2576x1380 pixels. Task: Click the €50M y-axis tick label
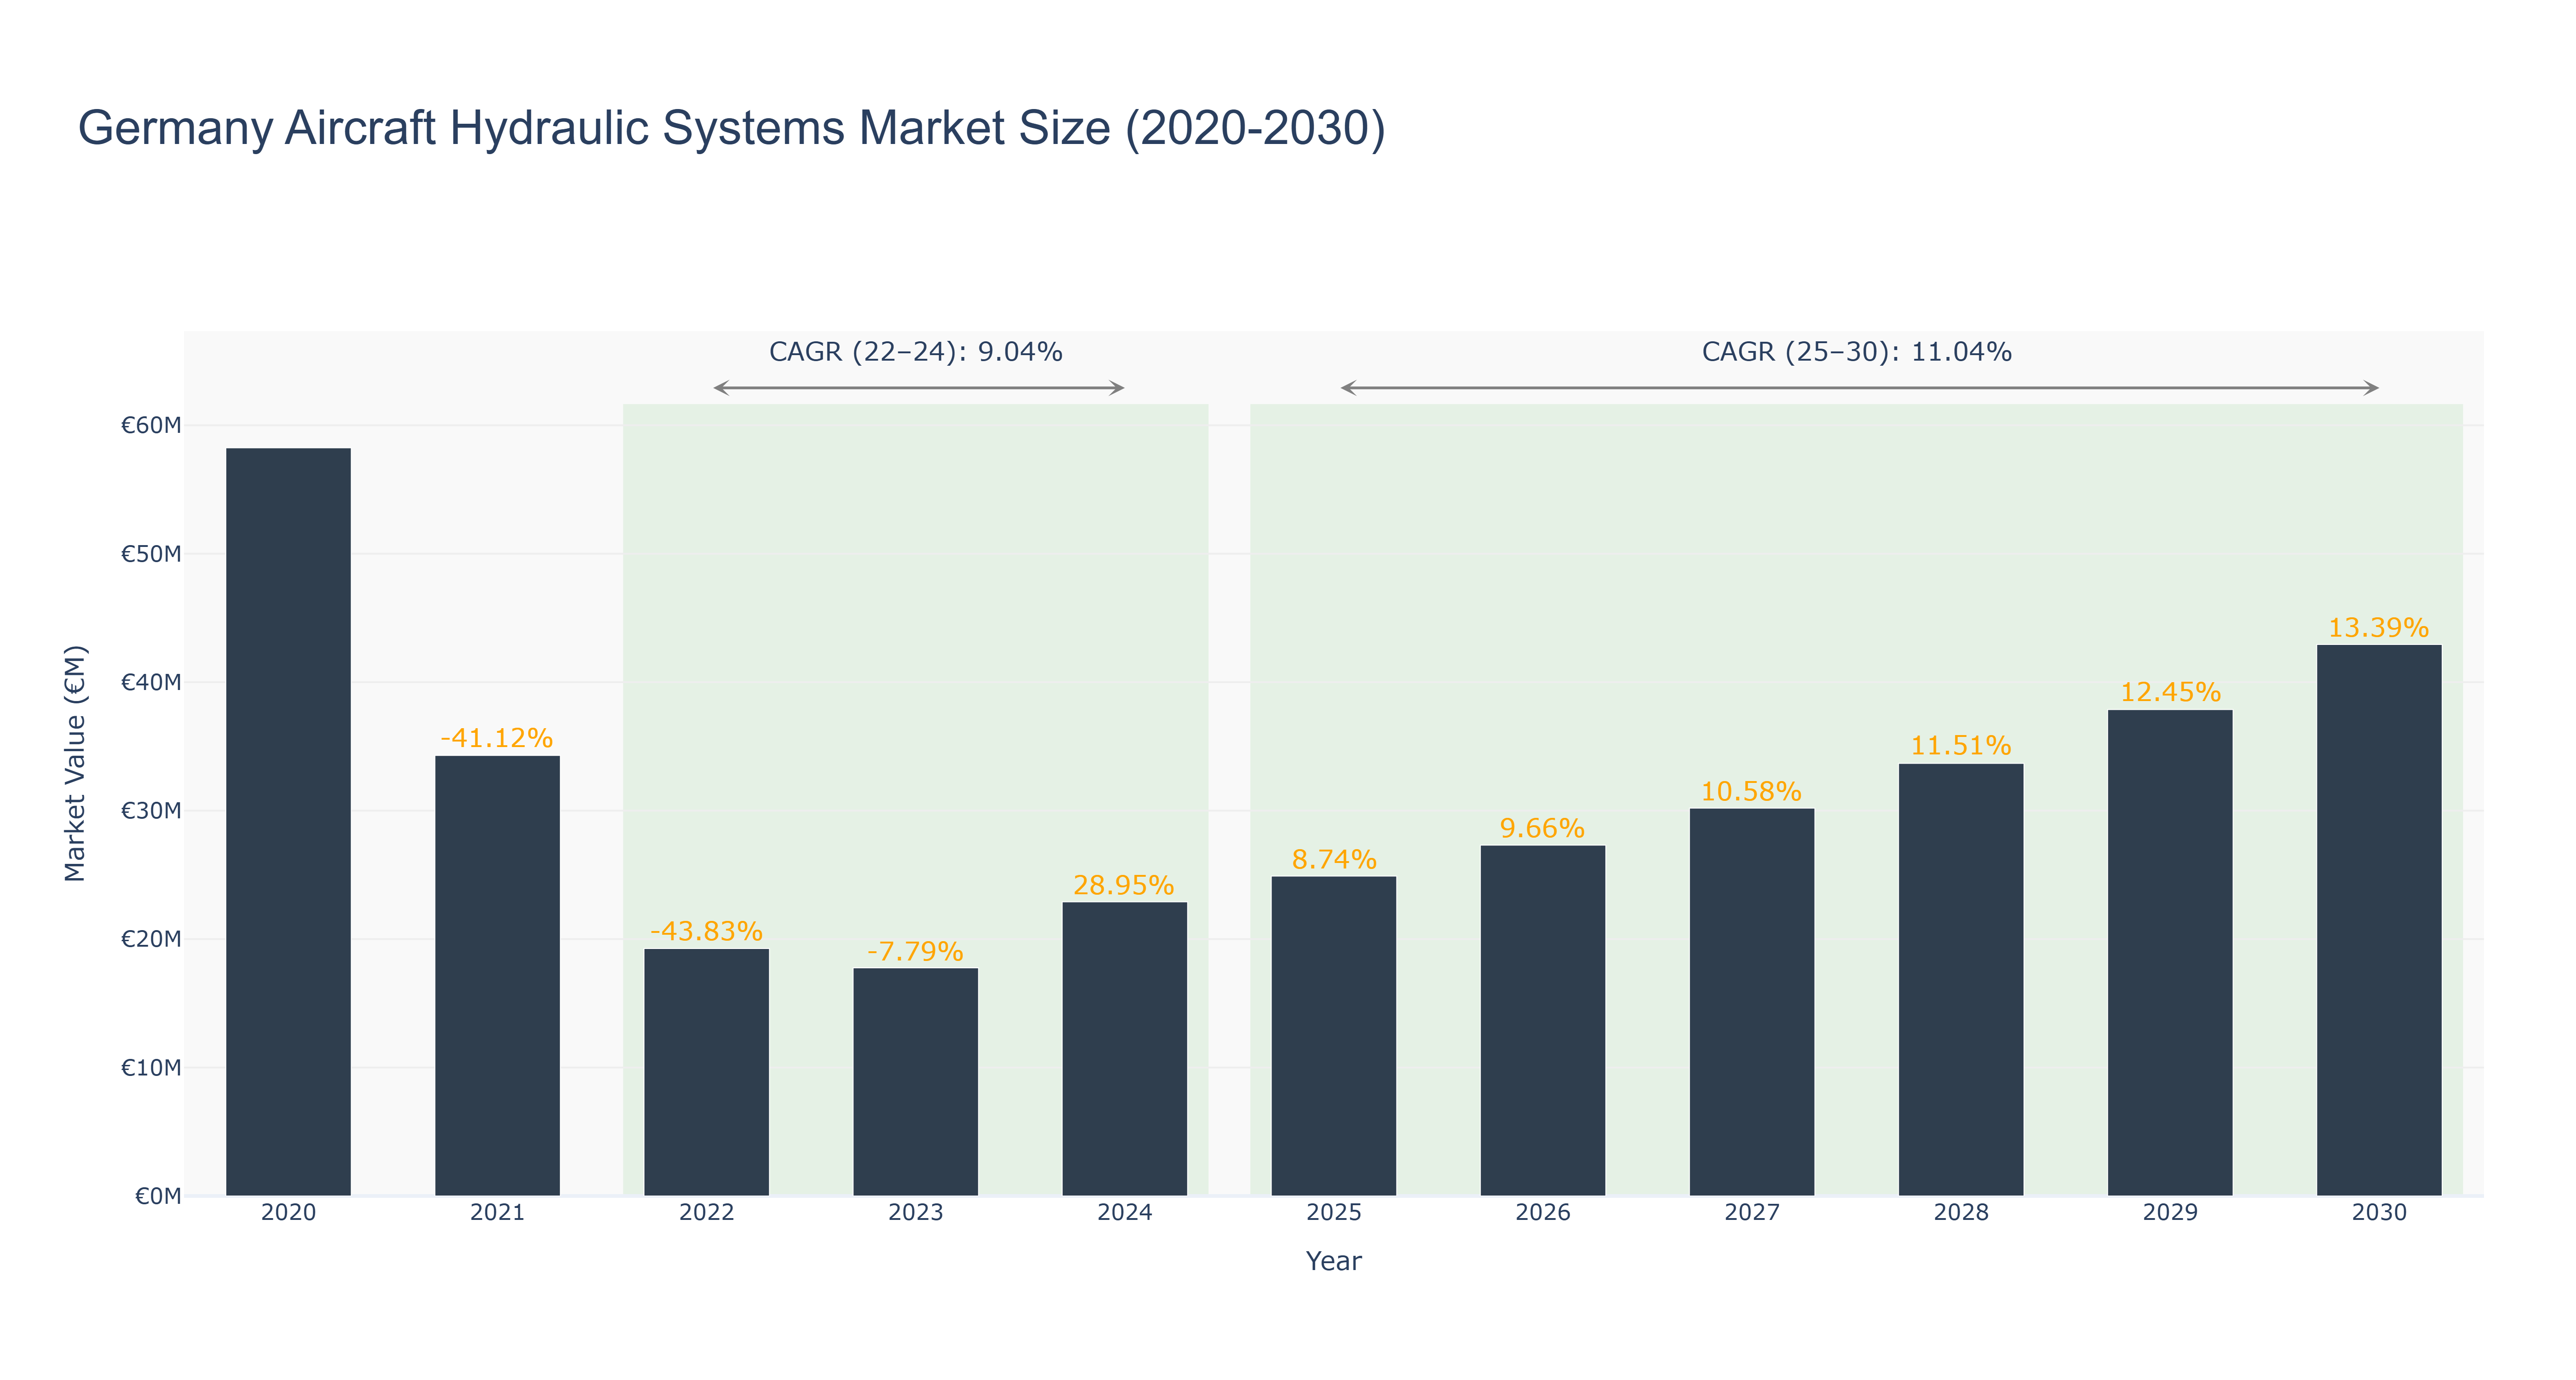151,554
